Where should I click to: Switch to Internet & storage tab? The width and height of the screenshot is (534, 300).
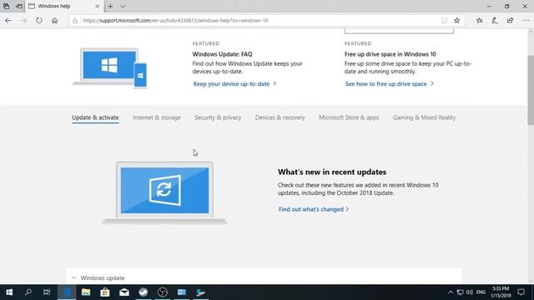pyautogui.click(x=156, y=117)
